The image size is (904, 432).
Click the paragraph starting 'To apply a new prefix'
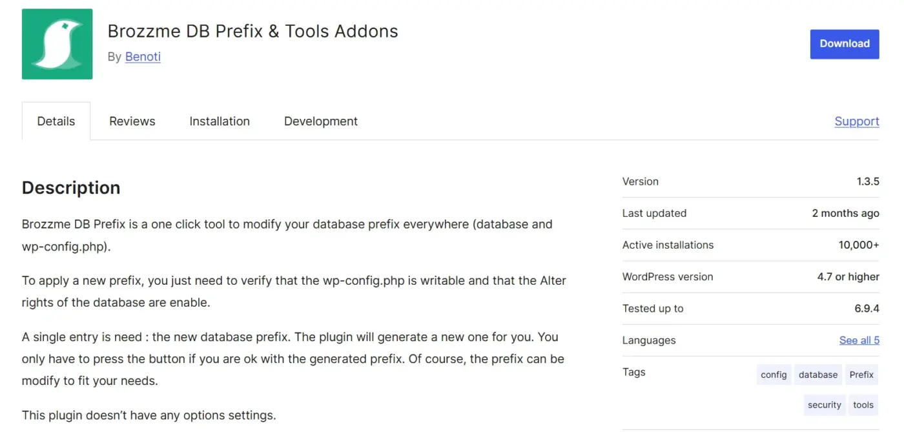pyautogui.click(x=294, y=292)
